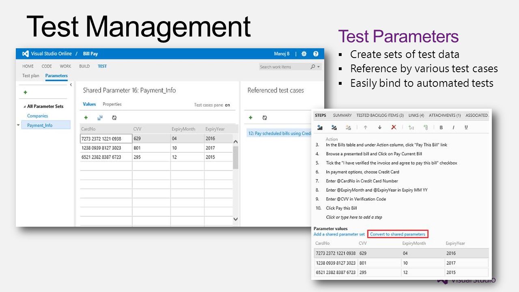This screenshot has width=519, height=292.
Task: Select cell 7273 2372 1221 0938 in shared grid
Action: (106, 139)
